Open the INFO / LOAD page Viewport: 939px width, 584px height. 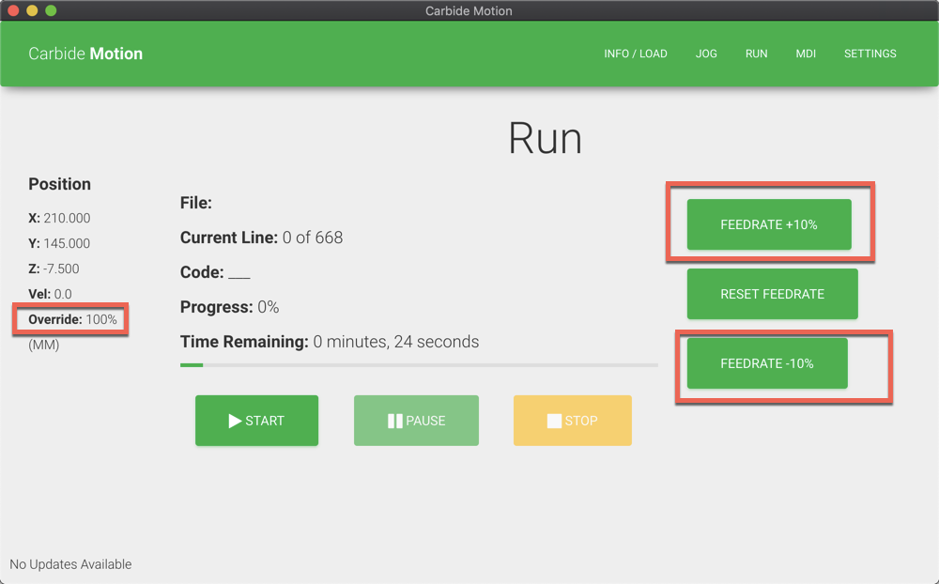point(636,54)
